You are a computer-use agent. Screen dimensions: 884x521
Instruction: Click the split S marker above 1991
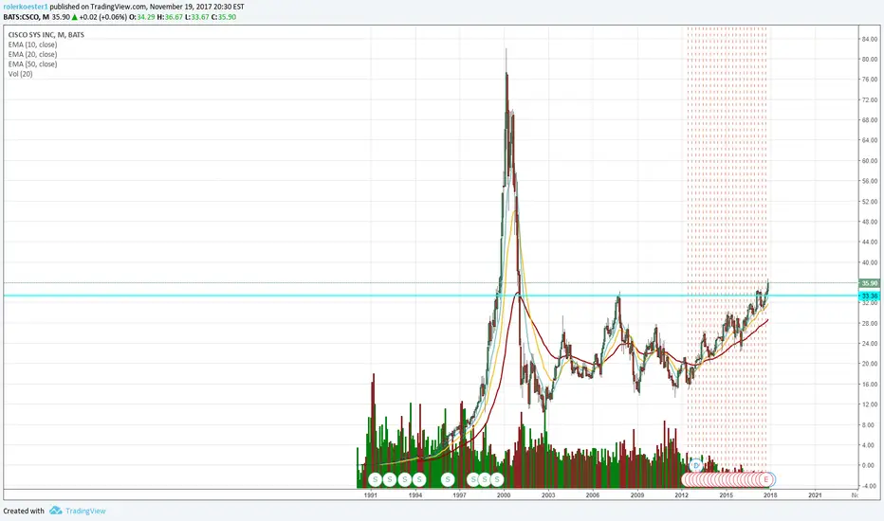click(x=375, y=479)
